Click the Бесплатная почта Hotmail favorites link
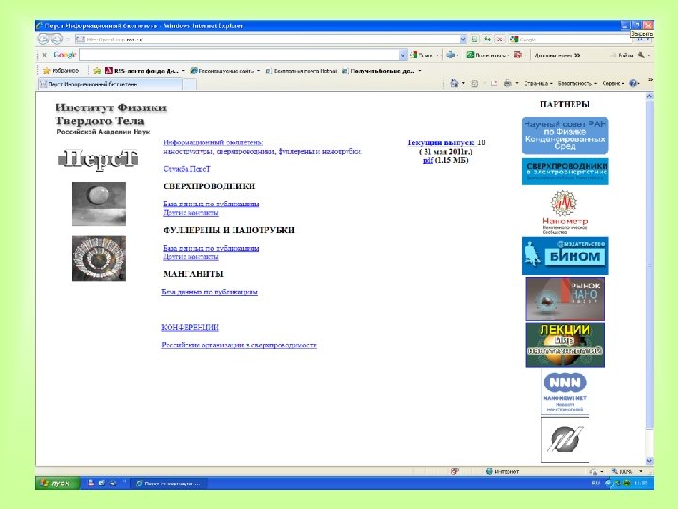This screenshot has height=509, width=678. pos(301,70)
